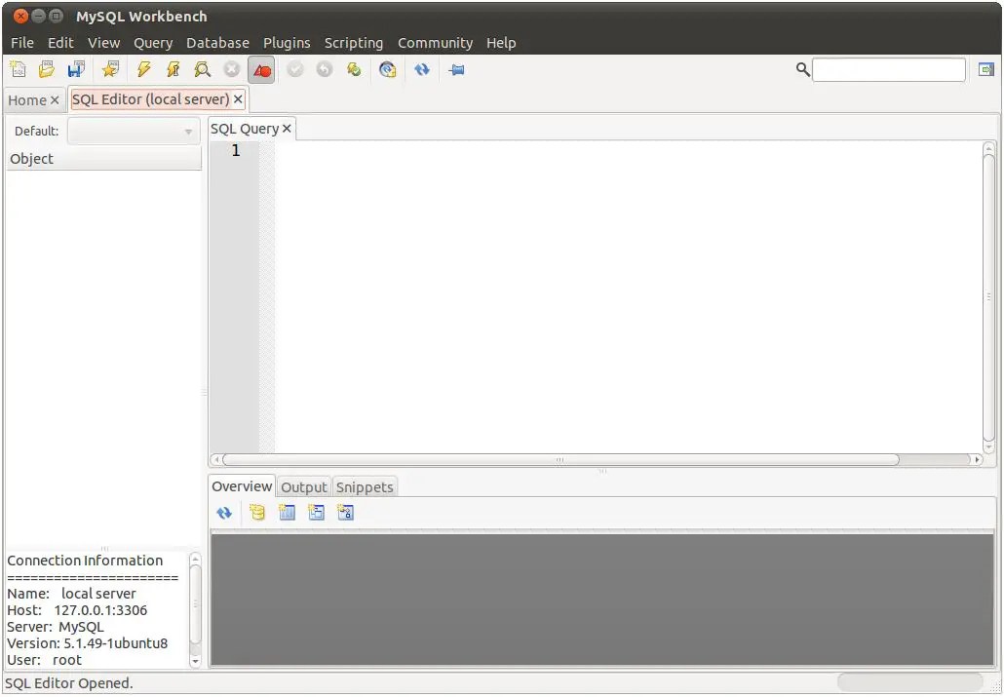1004x697 pixels.
Task: Create a new SQL script file
Action: click(x=18, y=69)
